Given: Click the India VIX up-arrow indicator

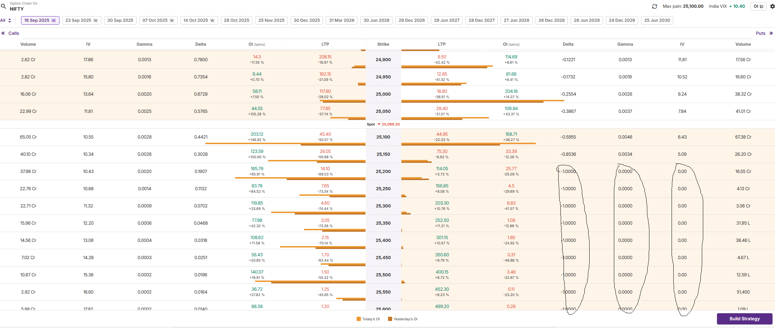Looking at the screenshot, I should [731, 6].
